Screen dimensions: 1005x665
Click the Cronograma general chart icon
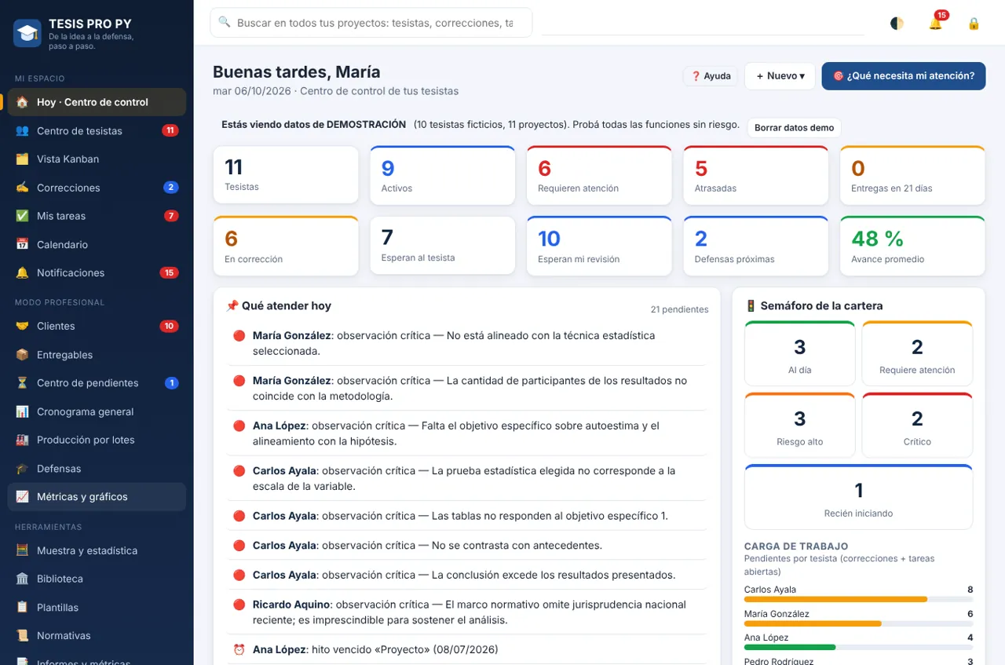click(22, 412)
